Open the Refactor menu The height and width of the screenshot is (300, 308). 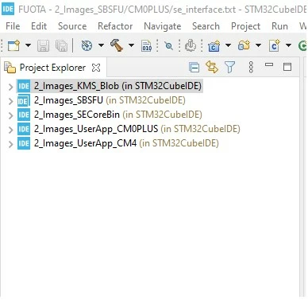coord(115,26)
